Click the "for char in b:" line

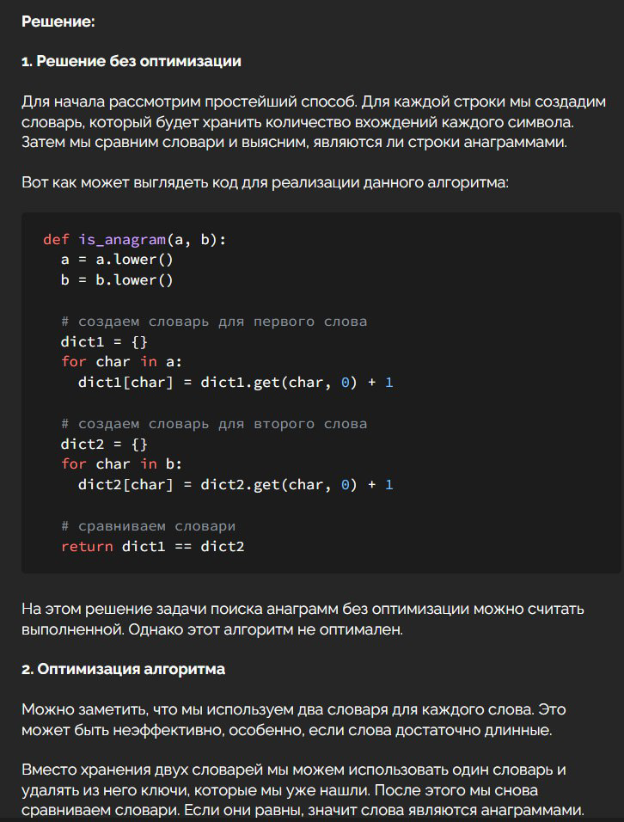pyautogui.click(x=121, y=464)
